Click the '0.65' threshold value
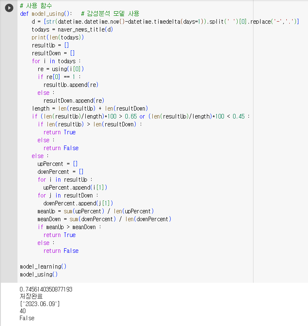The height and width of the screenshot is (326, 308). 131,116
